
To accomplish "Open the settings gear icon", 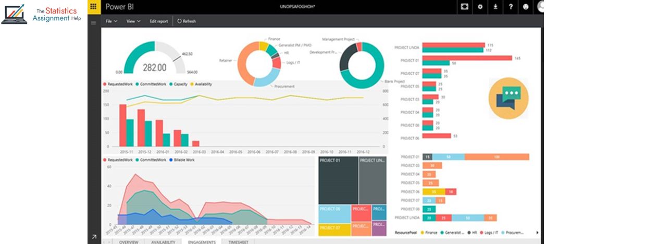I will pos(480,7).
